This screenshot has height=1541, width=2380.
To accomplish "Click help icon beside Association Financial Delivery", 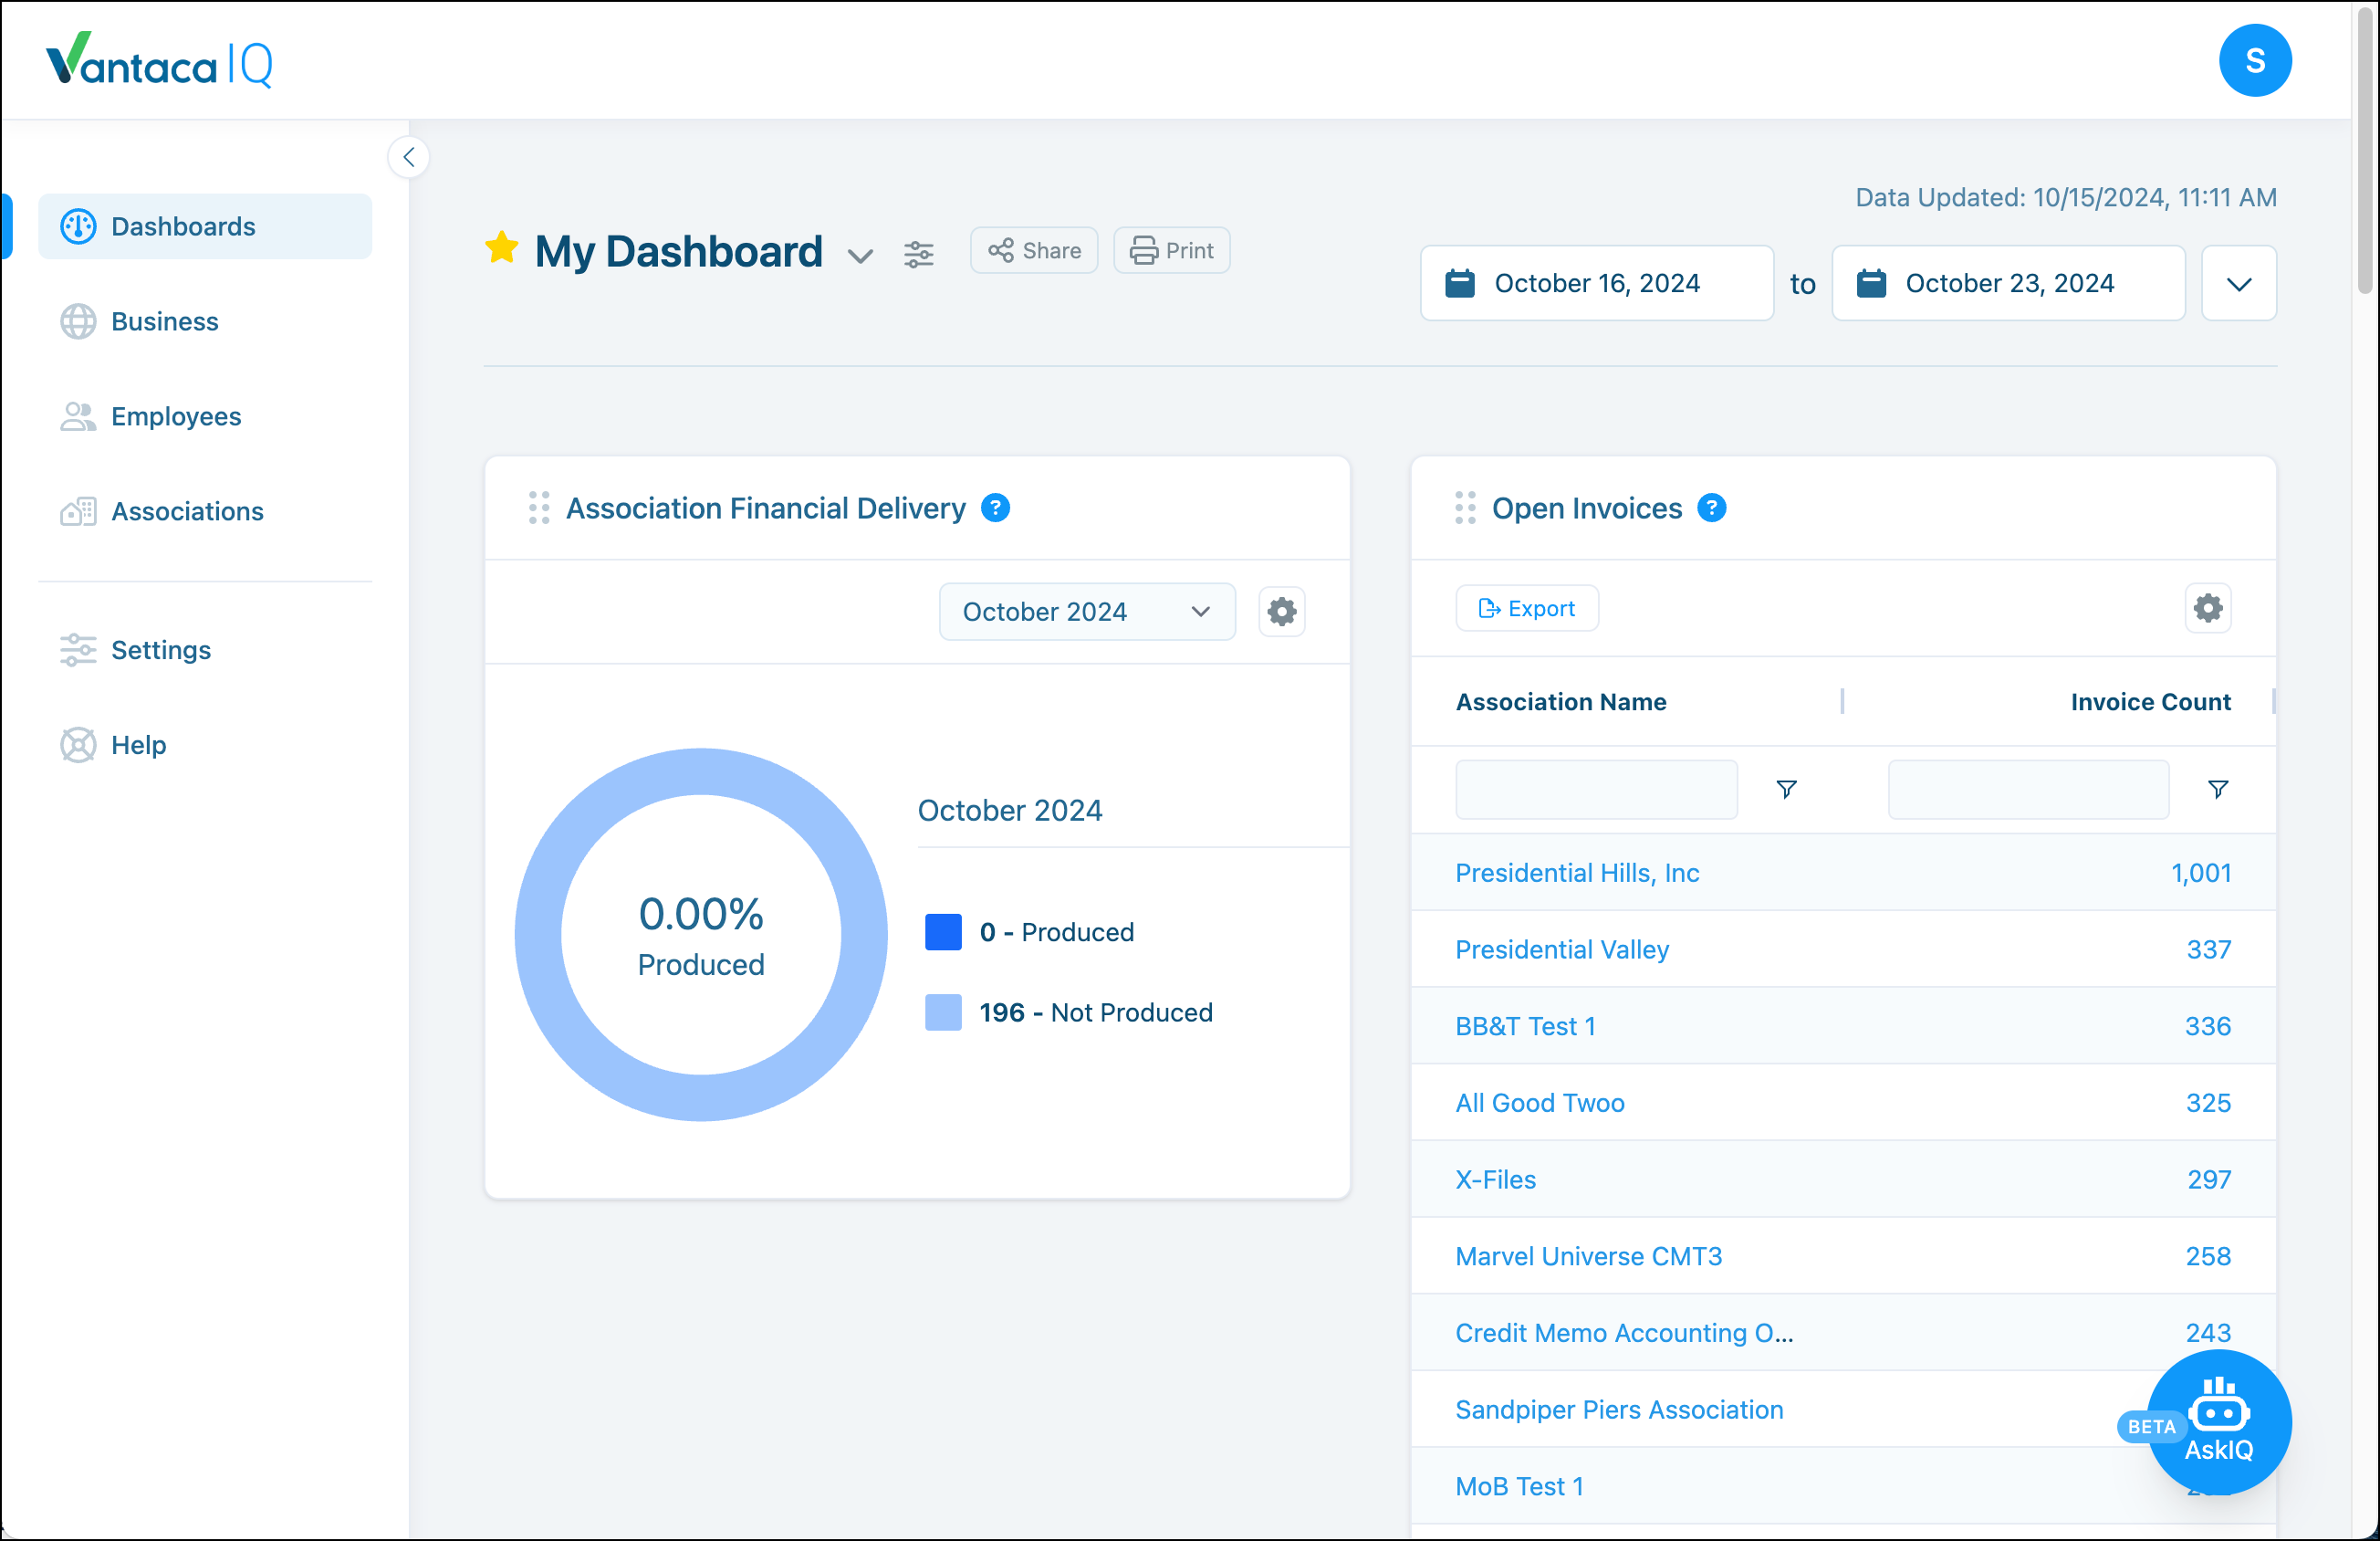I will coord(995,508).
